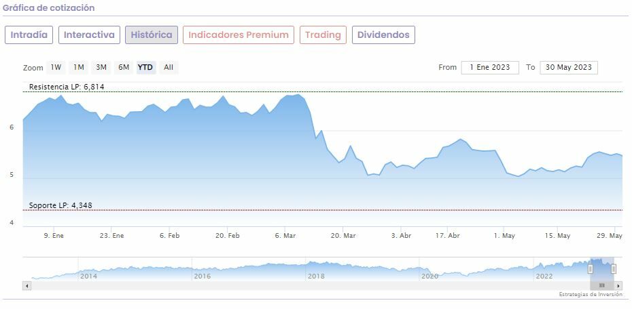Select 1W zoom range
The image size is (632, 309).
56,67
